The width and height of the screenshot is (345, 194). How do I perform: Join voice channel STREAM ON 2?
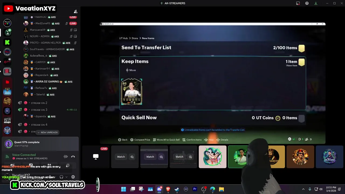39,103
